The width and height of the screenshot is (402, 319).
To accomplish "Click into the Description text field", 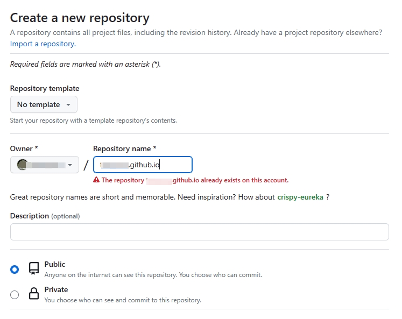I will [200, 232].
